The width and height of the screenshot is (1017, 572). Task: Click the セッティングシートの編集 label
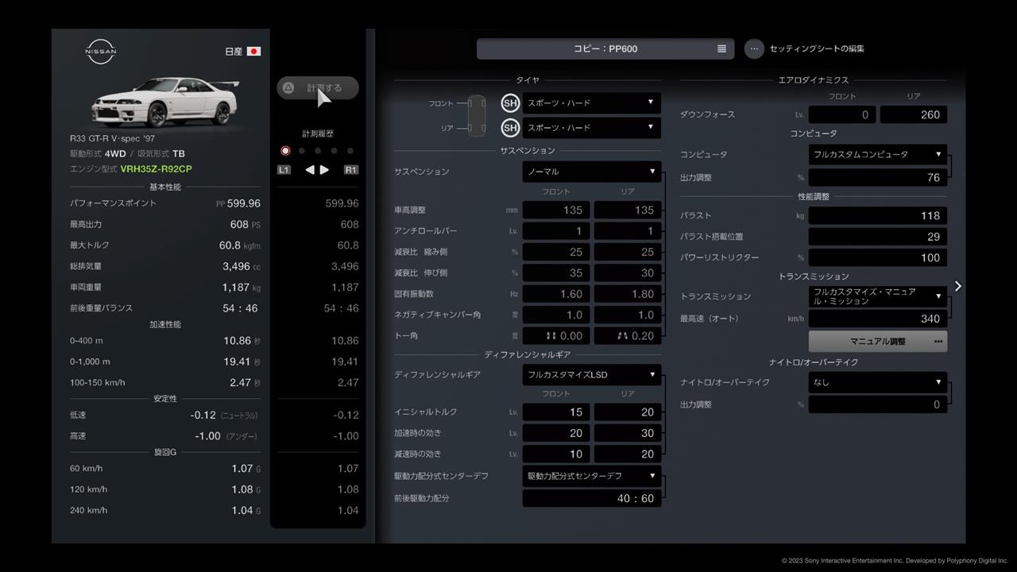click(x=817, y=48)
